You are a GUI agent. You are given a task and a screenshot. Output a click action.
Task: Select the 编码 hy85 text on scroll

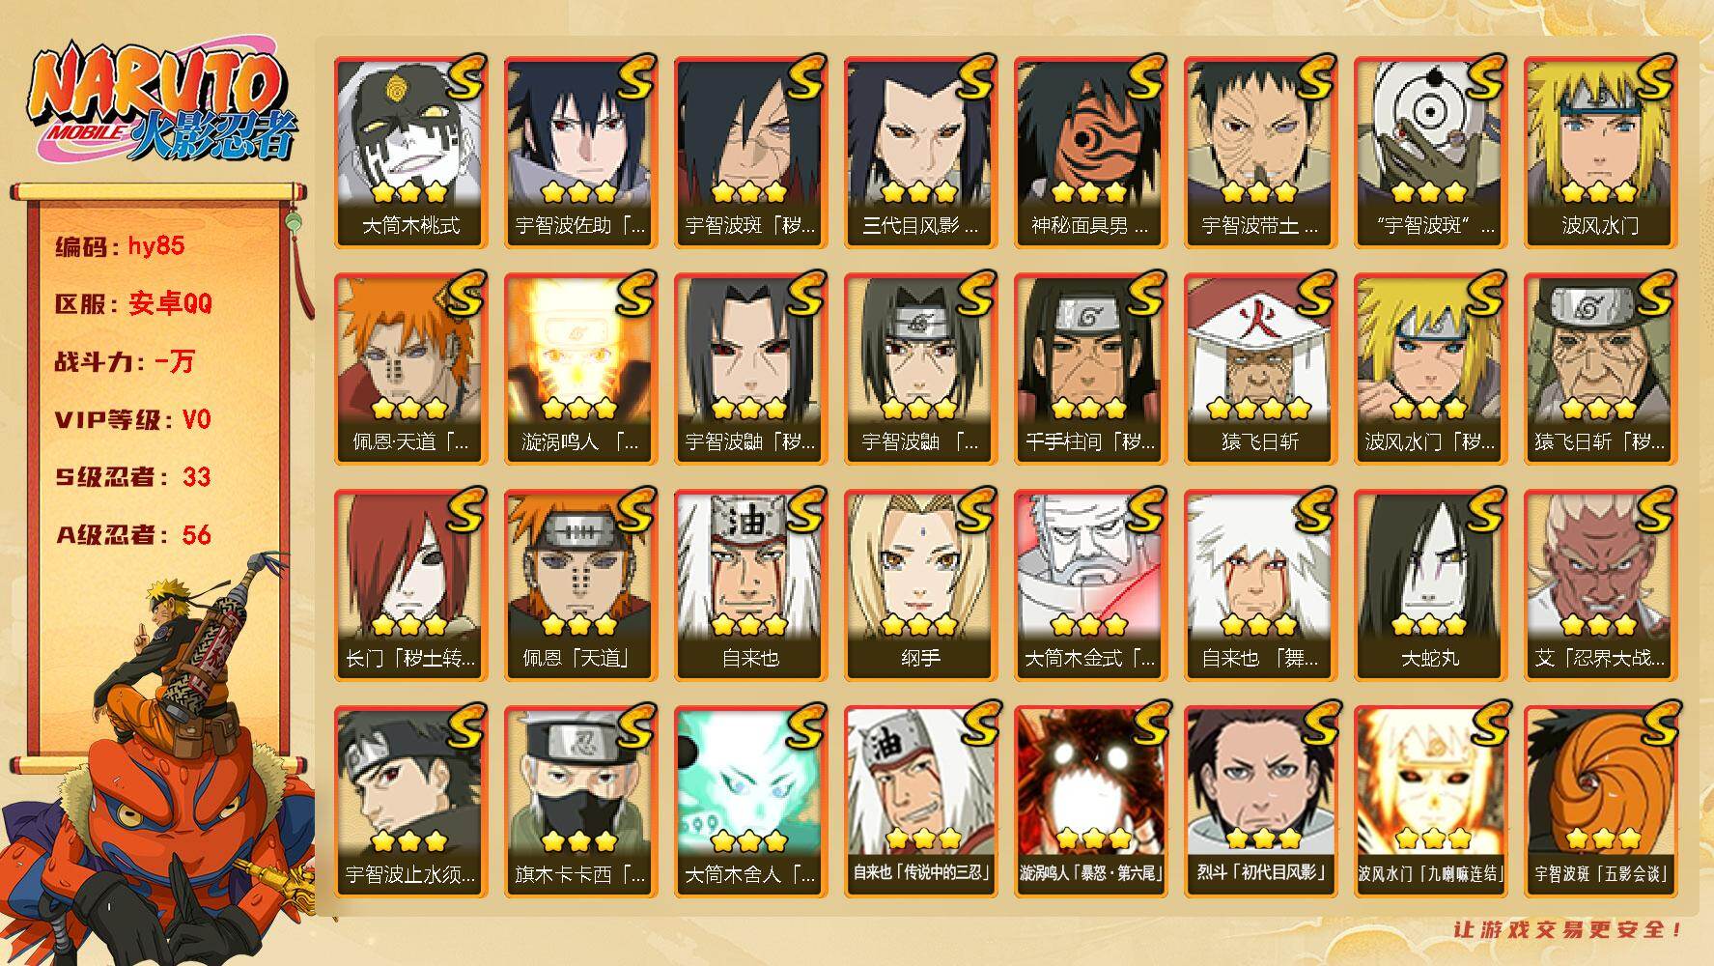pyautogui.click(x=120, y=246)
